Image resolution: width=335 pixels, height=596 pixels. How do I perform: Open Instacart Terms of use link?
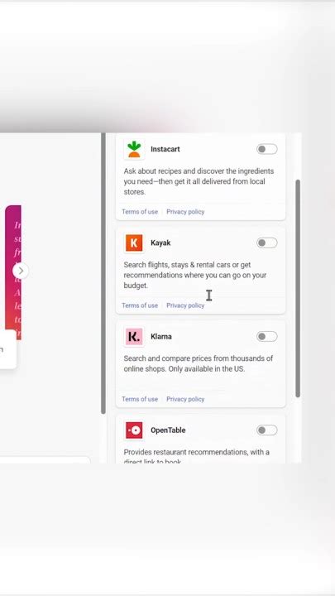(x=140, y=212)
